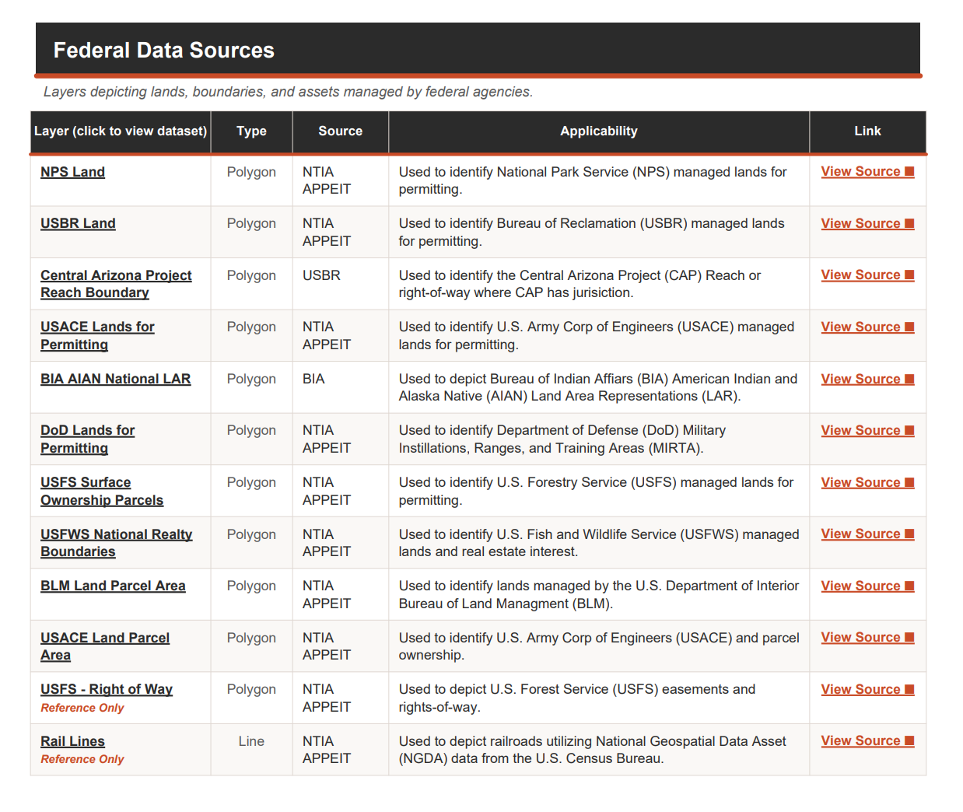Image resolution: width=963 pixels, height=812 pixels.
Task: Click View Source for USFS Right of Way
Action: point(867,689)
